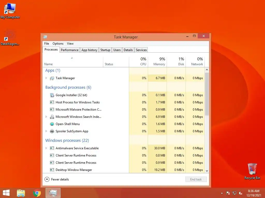The height and width of the screenshot is (198, 265).
Task: Open the File menu
Action: pyautogui.click(x=47, y=44)
